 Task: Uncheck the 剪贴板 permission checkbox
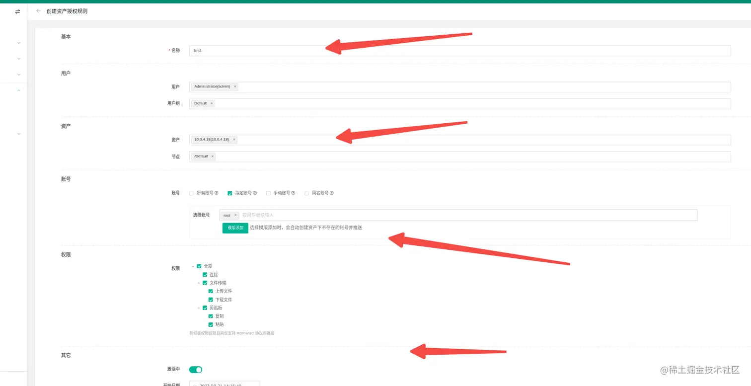point(205,308)
